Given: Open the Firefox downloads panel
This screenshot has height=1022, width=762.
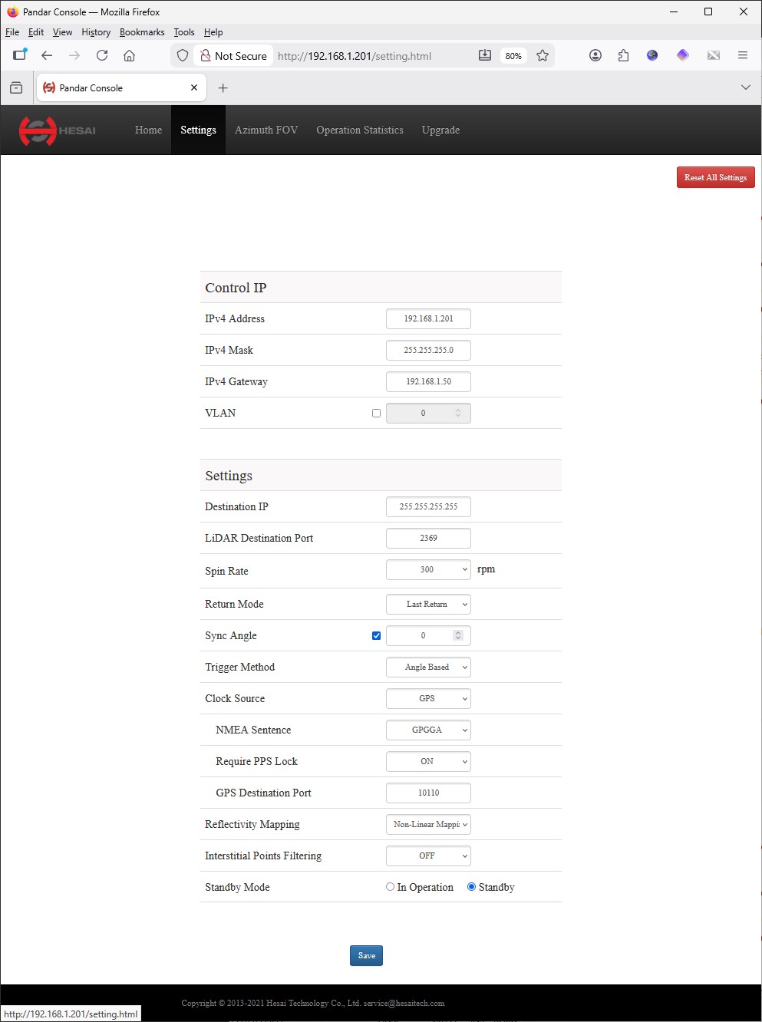Looking at the screenshot, I should tap(484, 55).
